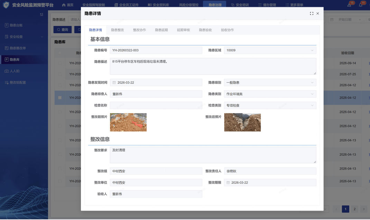370x220 pixels.
Task: Open the alert triangle notifications icon
Action: (349, 5)
